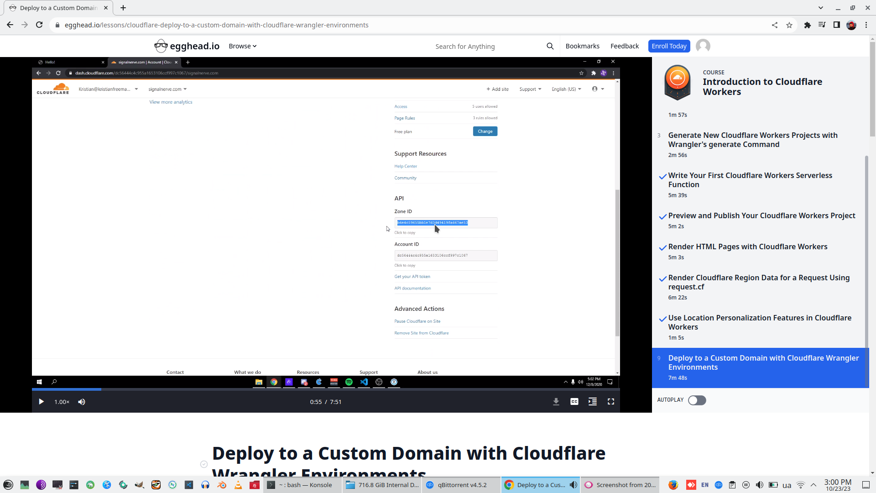Viewport: 876px width, 493px height.
Task: Play the lesson video
Action: (41, 402)
